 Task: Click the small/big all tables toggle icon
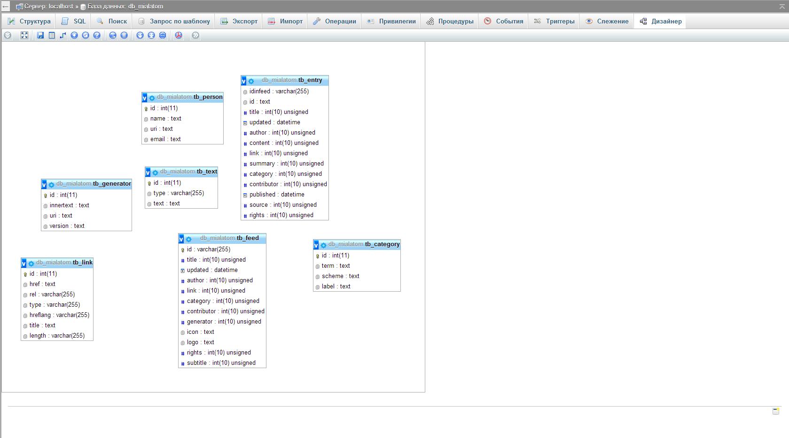click(x=140, y=35)
